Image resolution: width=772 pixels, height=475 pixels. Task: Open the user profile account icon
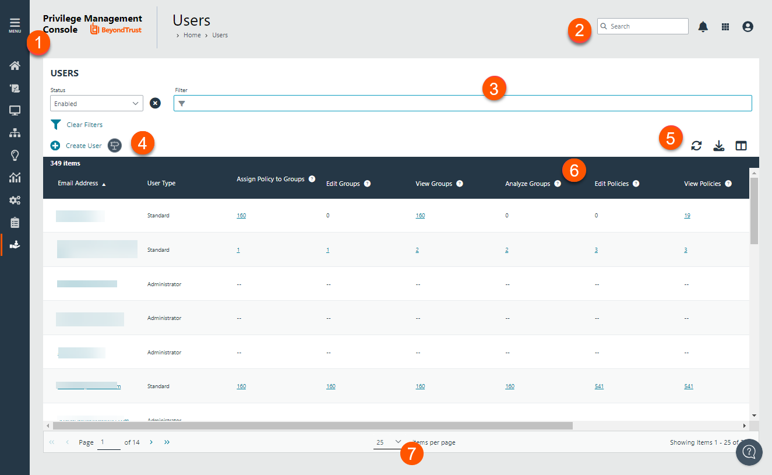pos(748,26)
